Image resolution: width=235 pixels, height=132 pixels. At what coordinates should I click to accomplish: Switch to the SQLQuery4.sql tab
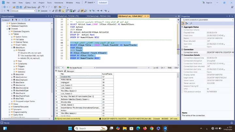point(67,16)
